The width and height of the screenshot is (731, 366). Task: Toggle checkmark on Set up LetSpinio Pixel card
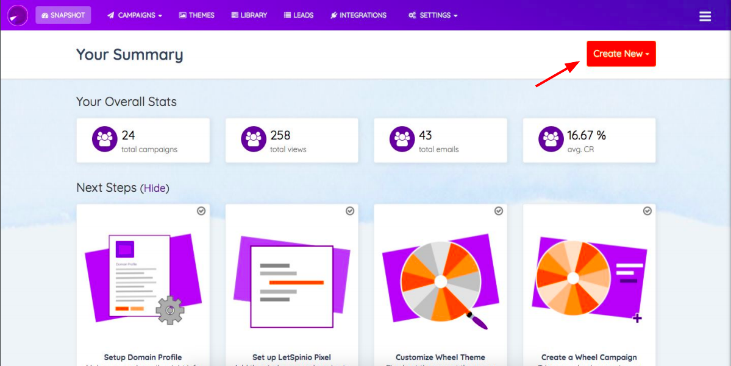(350, 211)
